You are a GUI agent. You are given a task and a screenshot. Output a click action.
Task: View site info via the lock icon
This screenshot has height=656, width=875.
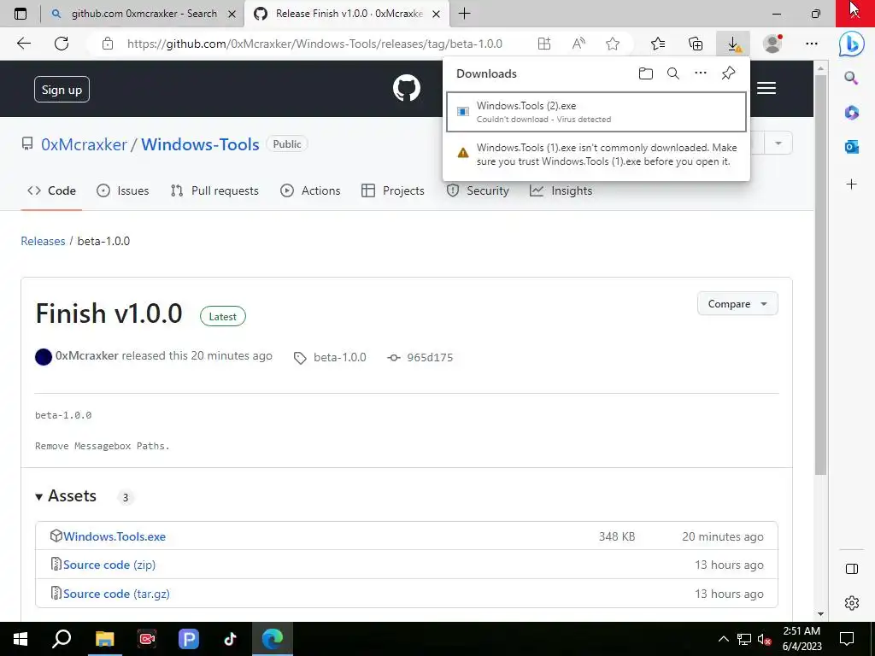point(108,44)
